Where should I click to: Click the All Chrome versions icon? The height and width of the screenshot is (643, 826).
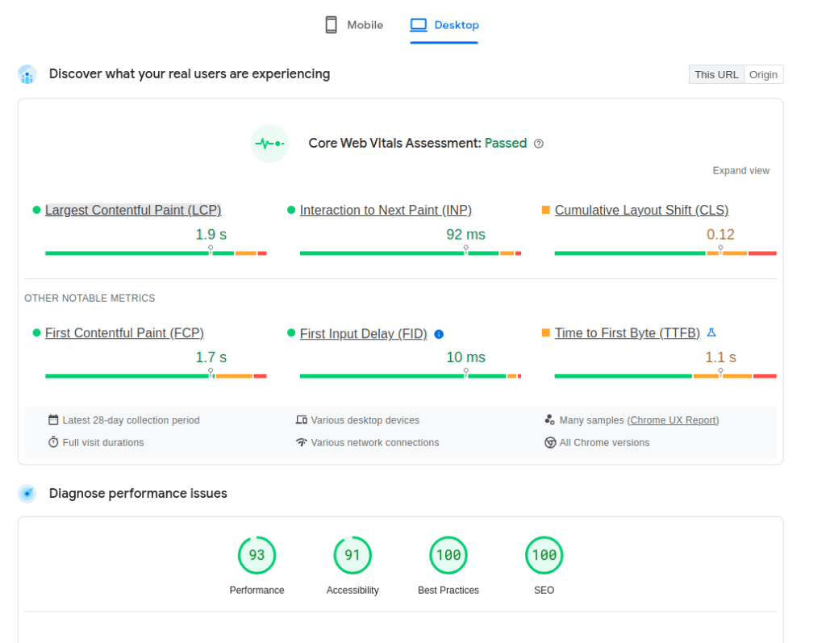pyautogui.click(x=550, y=443)
